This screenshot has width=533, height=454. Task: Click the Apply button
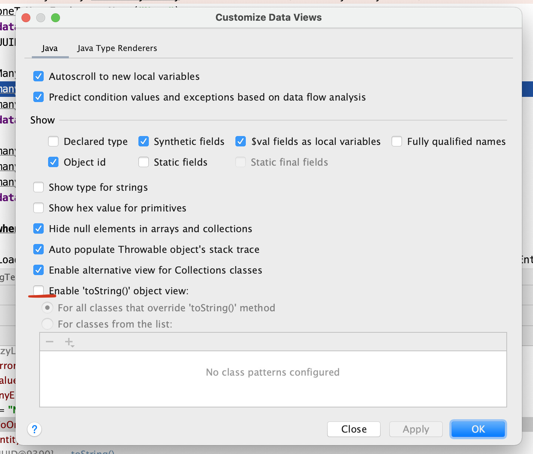point(416,429)
